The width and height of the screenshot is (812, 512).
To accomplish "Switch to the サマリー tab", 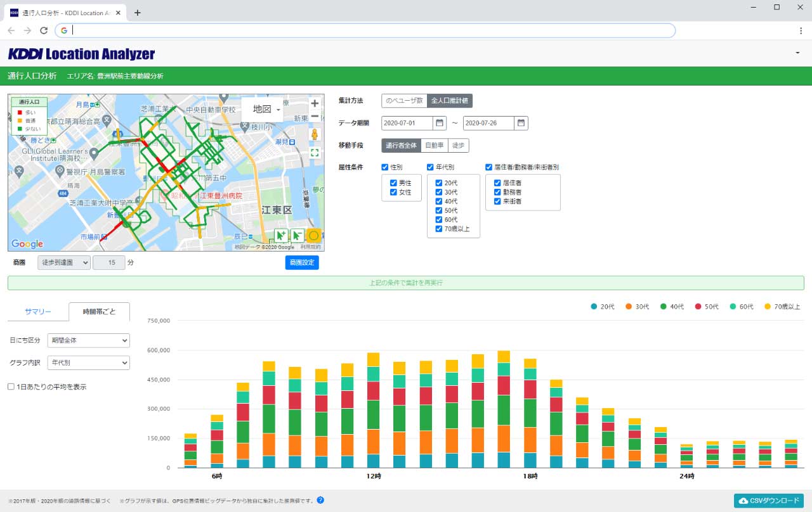I will tap(38, 312).
